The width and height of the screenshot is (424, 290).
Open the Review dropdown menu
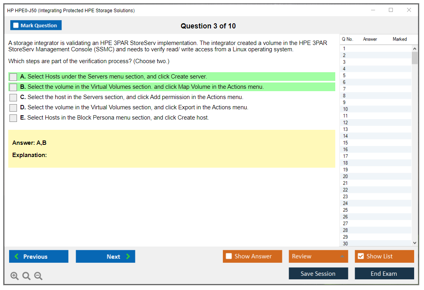click(x=318, y=256)
